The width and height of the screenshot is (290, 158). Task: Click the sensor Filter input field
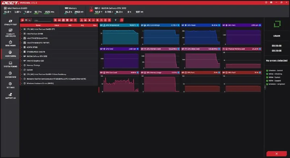click(x=42, y=20)
